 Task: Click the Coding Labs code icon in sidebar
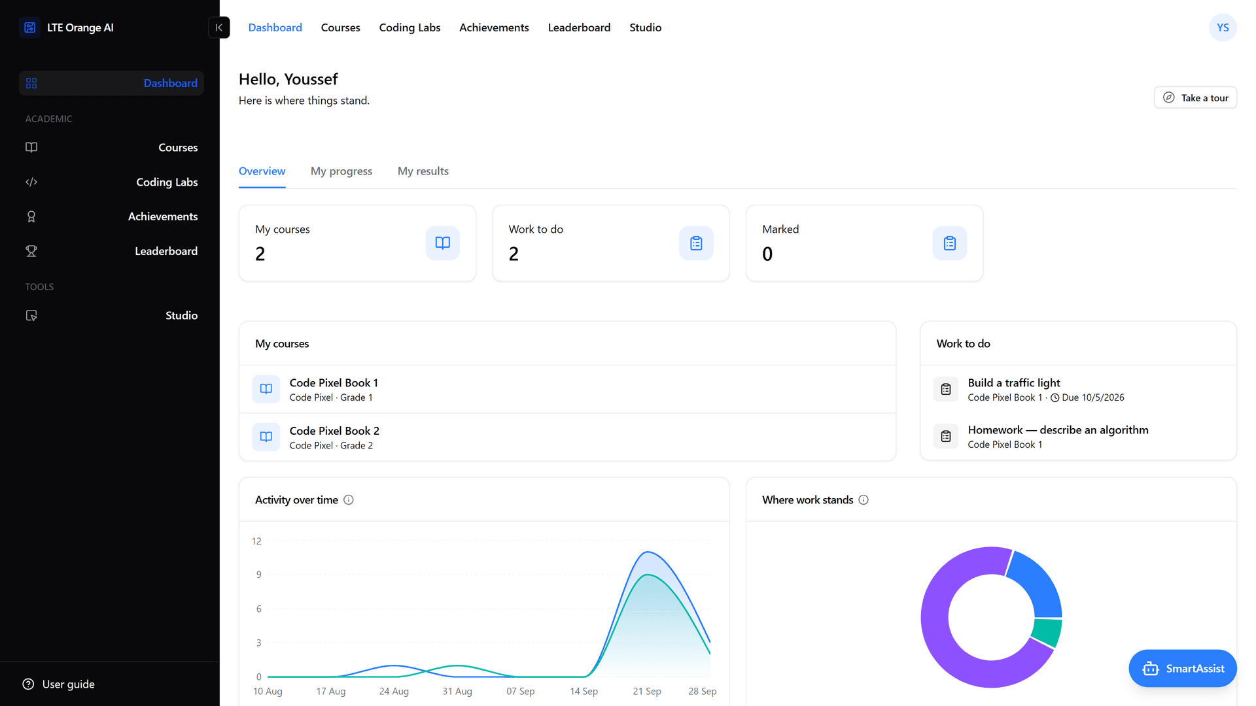pos(31,182)
